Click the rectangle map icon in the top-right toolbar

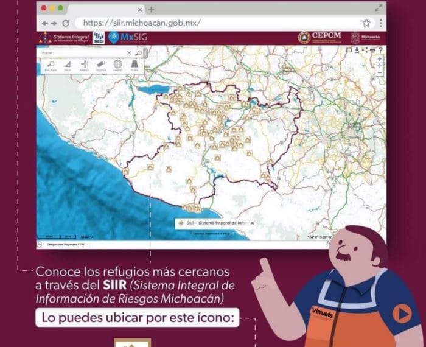click(349, 50)
